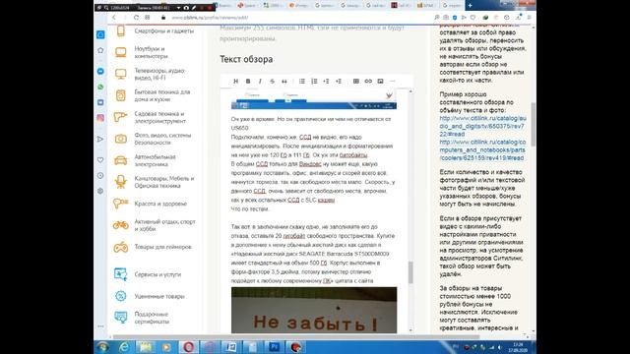Open Windows Start menu
This screenshot has height=354, width=630.
click(102, 347)
